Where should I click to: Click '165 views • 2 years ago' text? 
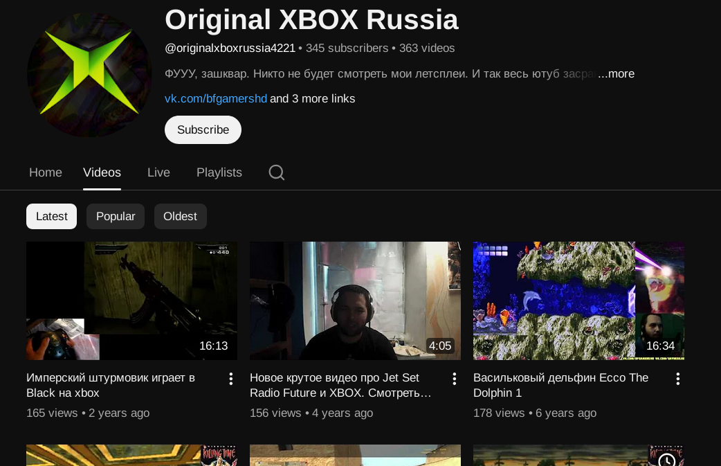click(88, 413)
